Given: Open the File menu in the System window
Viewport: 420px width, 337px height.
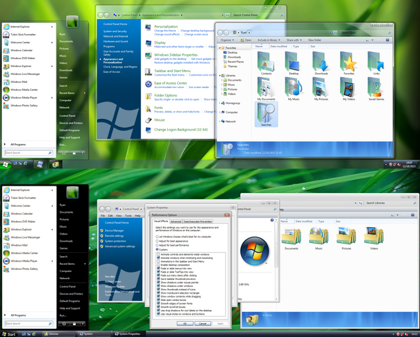Looking at the screenshot, I should tap(102, 215).
